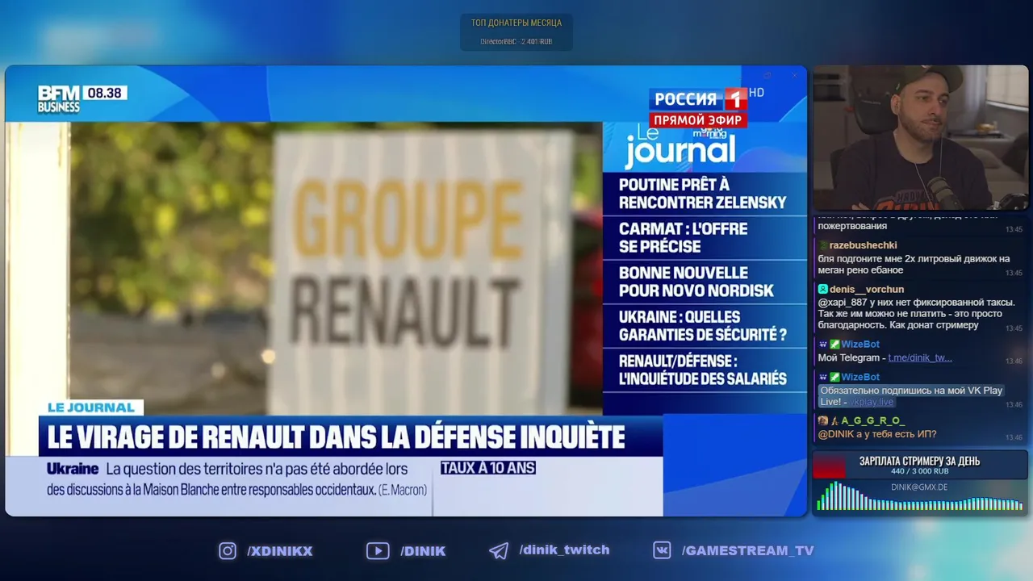Click the 08.38 clock on the broadcast
Image resolution: width=1033 pixels, height=581 pixels.
point(104,93)
